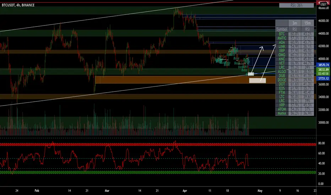Screen dimensions: 331x195
Task: Click the 46000.00 price axis label
Action: pos(324,21)
